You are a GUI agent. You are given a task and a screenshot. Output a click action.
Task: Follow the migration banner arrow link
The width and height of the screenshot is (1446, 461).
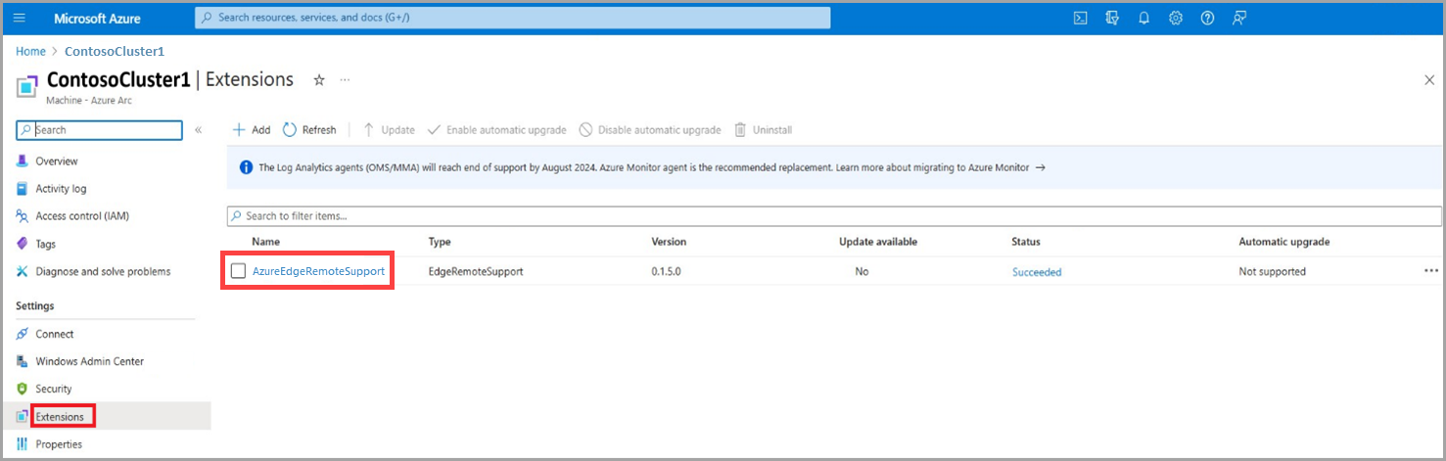pos(1041,167)
